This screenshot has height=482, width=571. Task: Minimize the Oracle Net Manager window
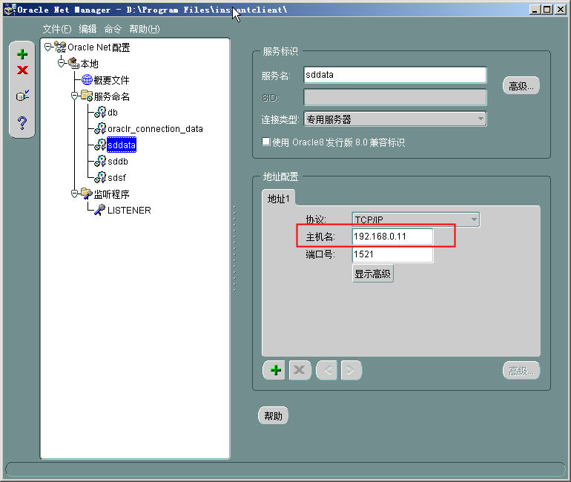click(x=534, y=10)
